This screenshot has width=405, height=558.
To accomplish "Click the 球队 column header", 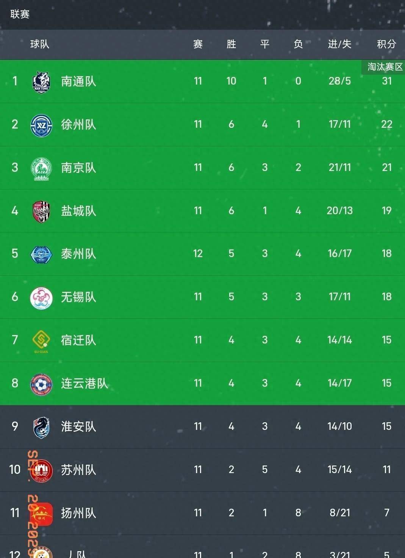I will click(x=40, y=44).
